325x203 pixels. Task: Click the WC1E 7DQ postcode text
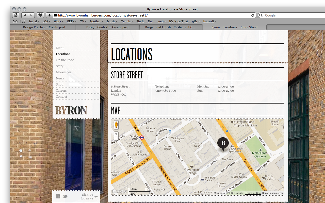[x=119, y=95]
